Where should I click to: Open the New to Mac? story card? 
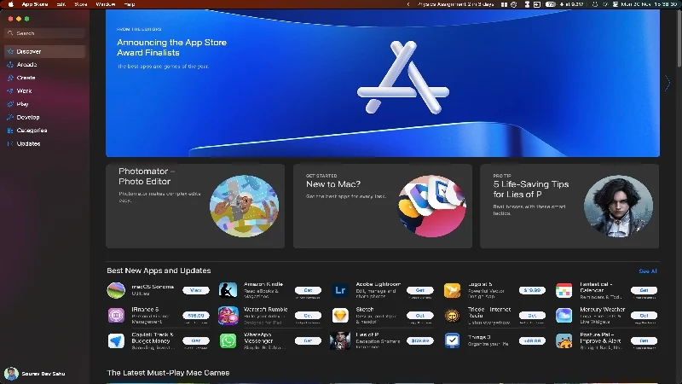coord(383,206)
